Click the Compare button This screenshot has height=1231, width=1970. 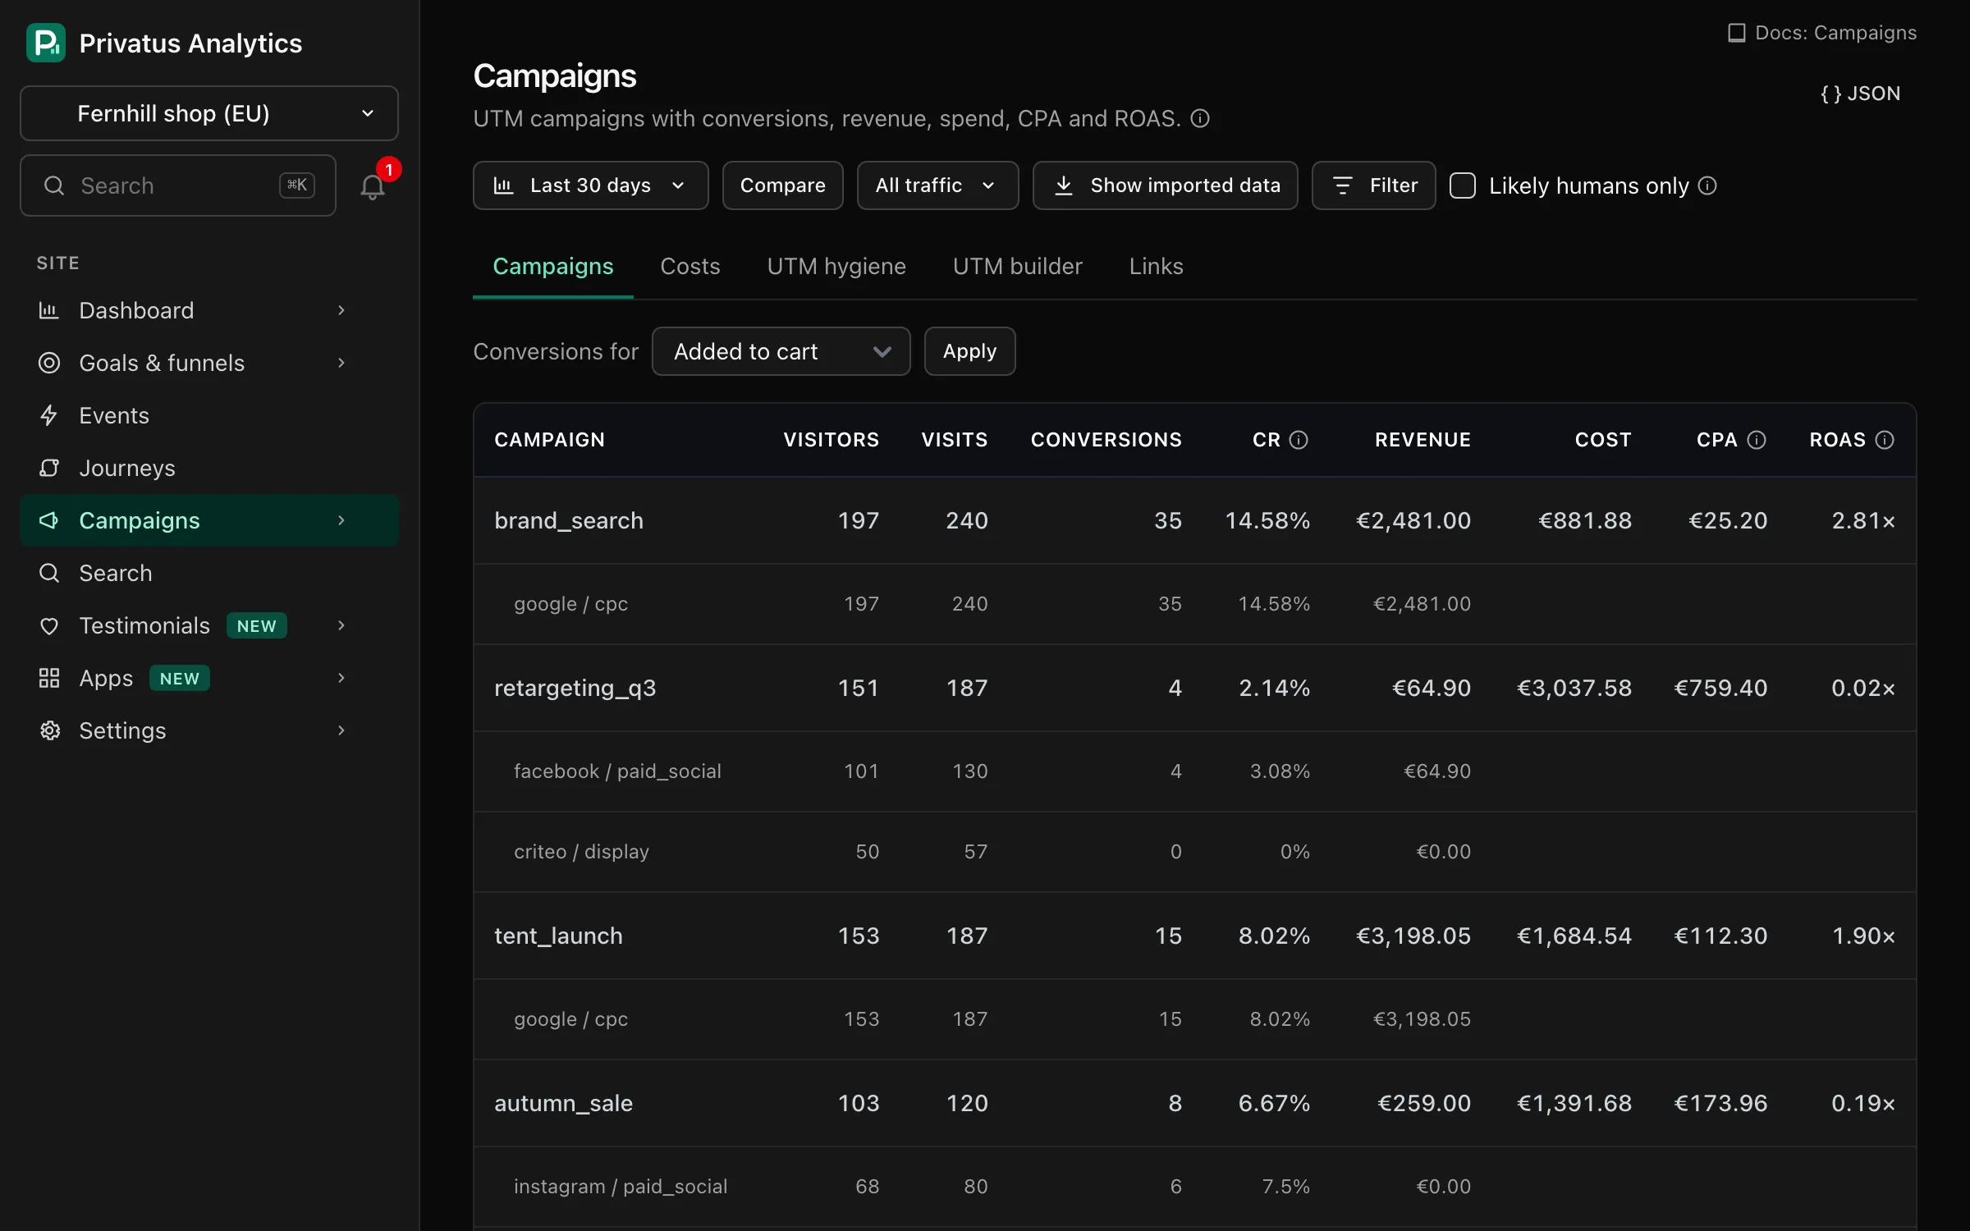click(783, 185)
